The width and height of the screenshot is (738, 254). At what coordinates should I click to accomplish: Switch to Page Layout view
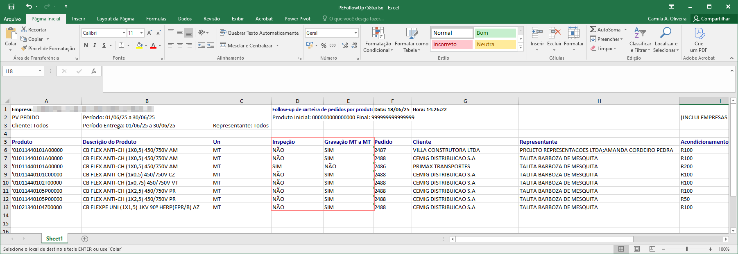(x=637, y=249)
